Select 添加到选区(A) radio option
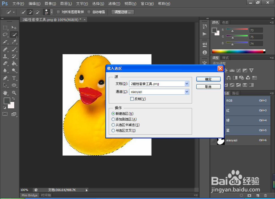This screenshot has height=199, width=275. point(113,119)
